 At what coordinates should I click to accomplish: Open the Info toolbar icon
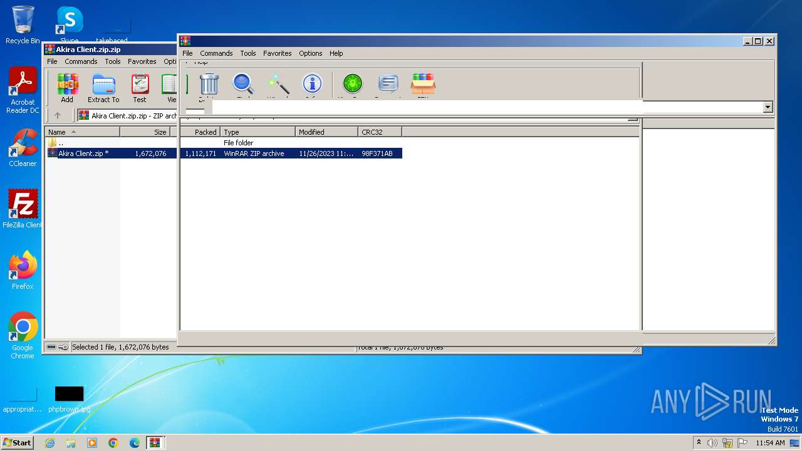pyautogui.click(x=312, y=84)
